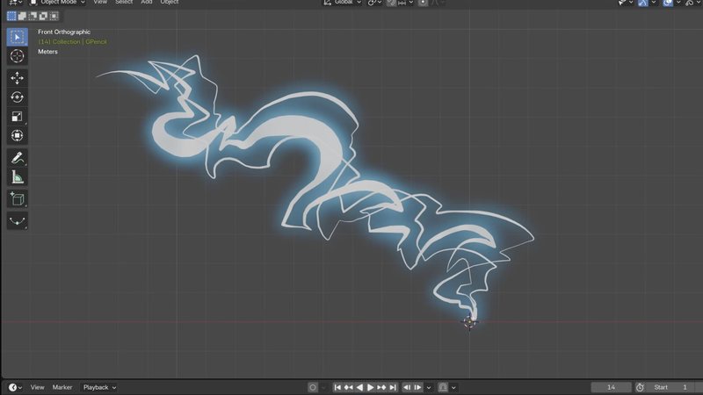
Task: Set selection mode to Set (new selection)
Action: pyautogui.click(x=11, y=16)
